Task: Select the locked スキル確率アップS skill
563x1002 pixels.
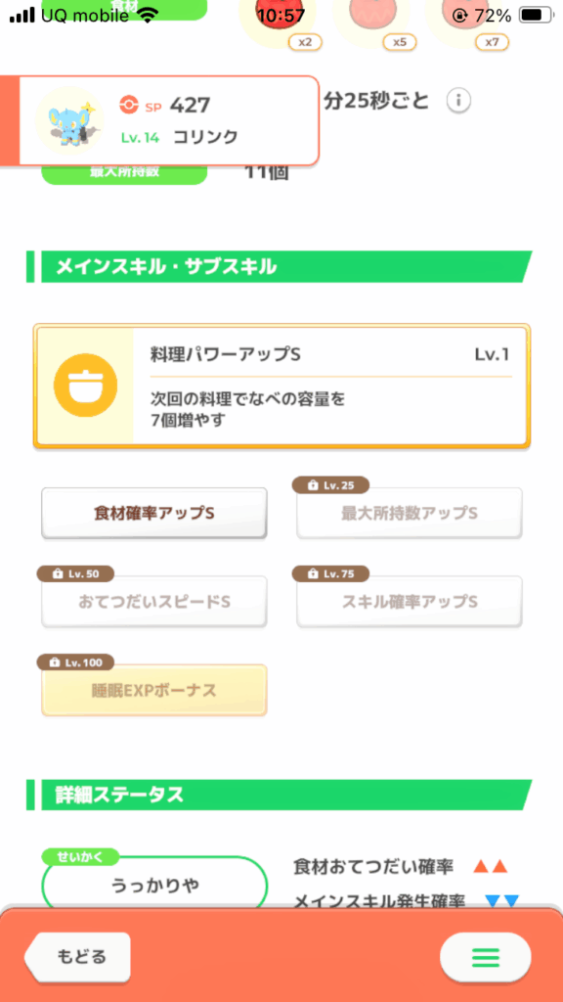Action: point(410,602)
